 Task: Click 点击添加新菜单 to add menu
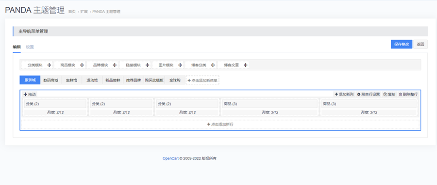(x=202, y=80)
